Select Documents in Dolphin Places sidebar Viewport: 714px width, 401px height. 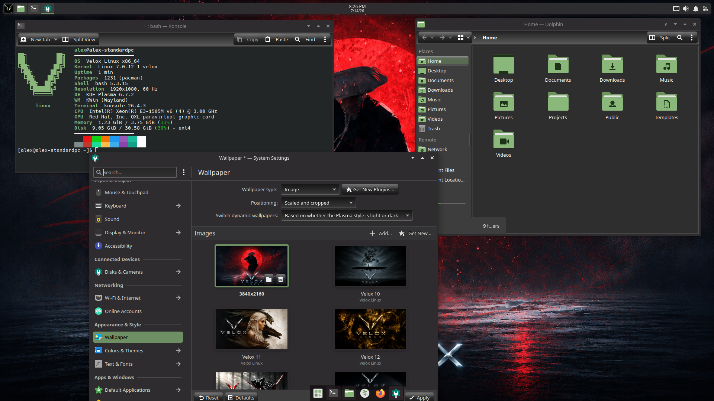[x=443, y=80]
